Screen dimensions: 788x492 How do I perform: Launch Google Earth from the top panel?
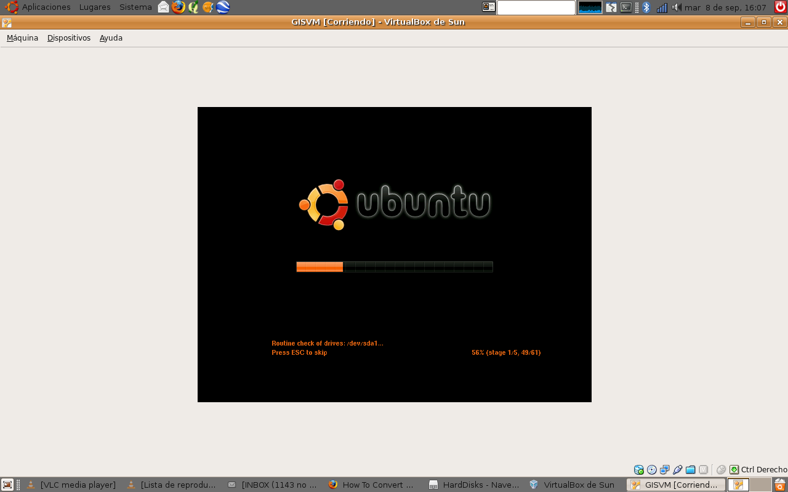coord(223,7)
